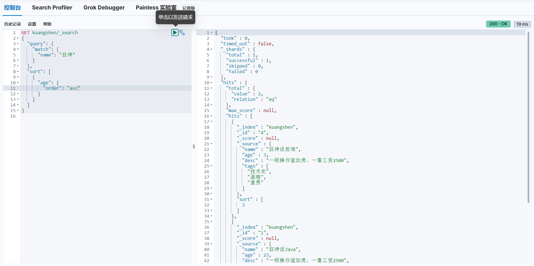Viewport: 534px width, 266px height.
Task: Collapse "hits" array fold at response line 16
Action: (x=211, y=116)
